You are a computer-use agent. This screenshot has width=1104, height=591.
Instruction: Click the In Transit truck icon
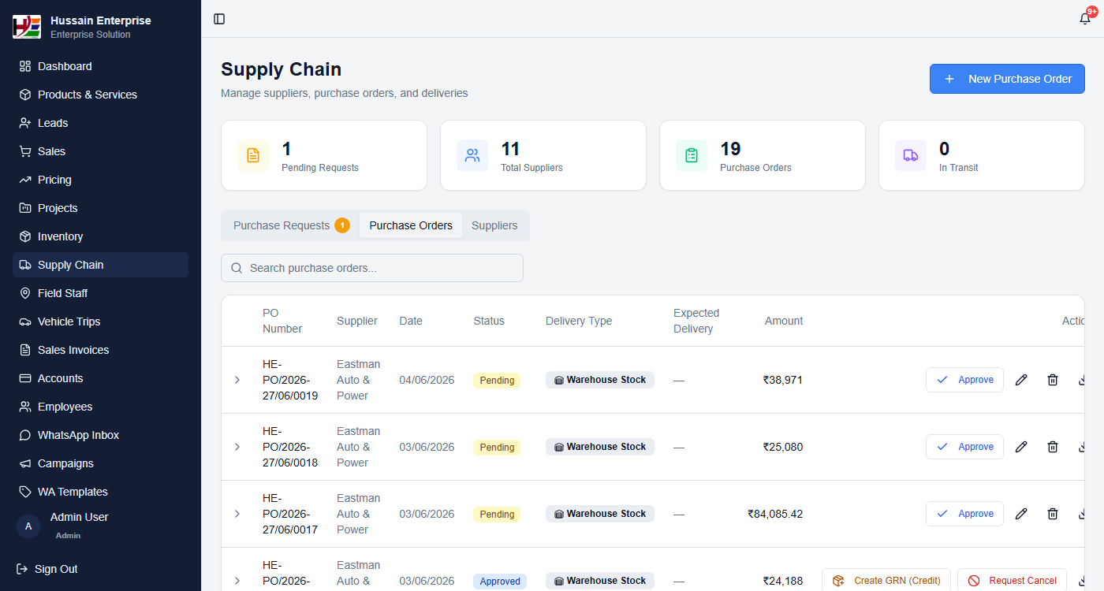[x=911, y=155]
